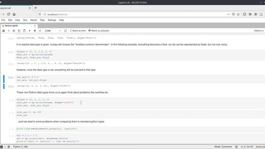Click Mark as hint button

77,31
